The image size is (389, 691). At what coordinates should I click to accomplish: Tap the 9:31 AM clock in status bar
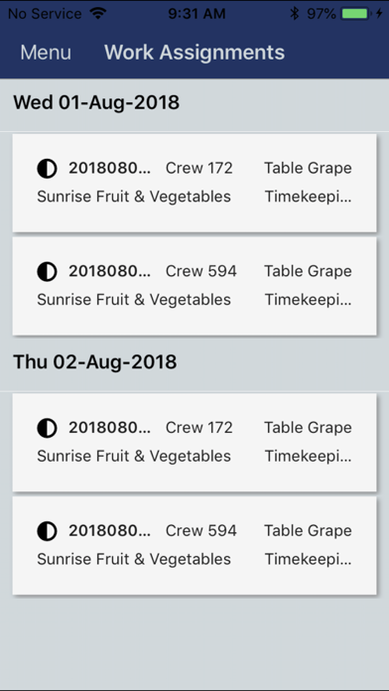196,14
